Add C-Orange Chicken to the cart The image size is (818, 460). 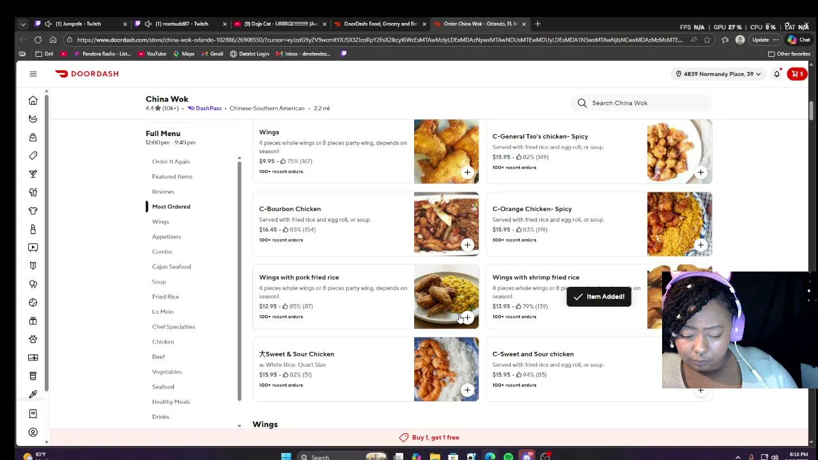click(x=700, y=245)
